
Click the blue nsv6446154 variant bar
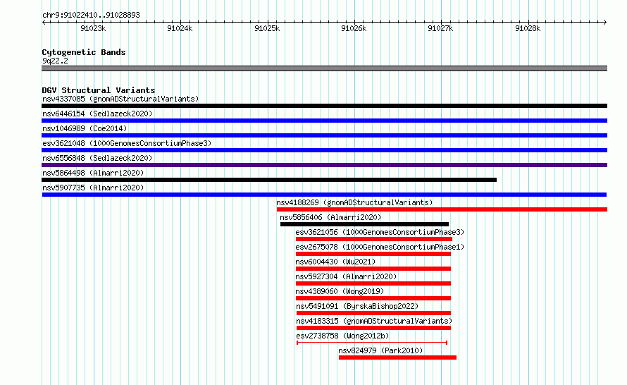(x=324, y=121)
